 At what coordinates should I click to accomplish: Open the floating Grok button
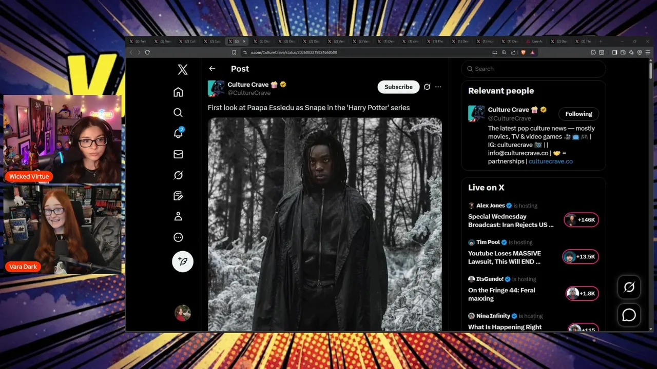629,288
